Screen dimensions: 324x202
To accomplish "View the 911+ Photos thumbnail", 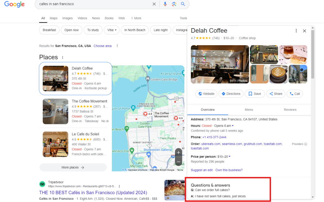I will [x=238, y=81].
